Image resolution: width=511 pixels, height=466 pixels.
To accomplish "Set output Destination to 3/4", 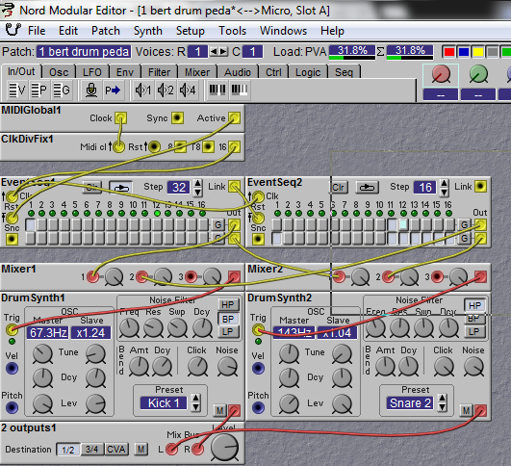I will [x=92, y=449].
